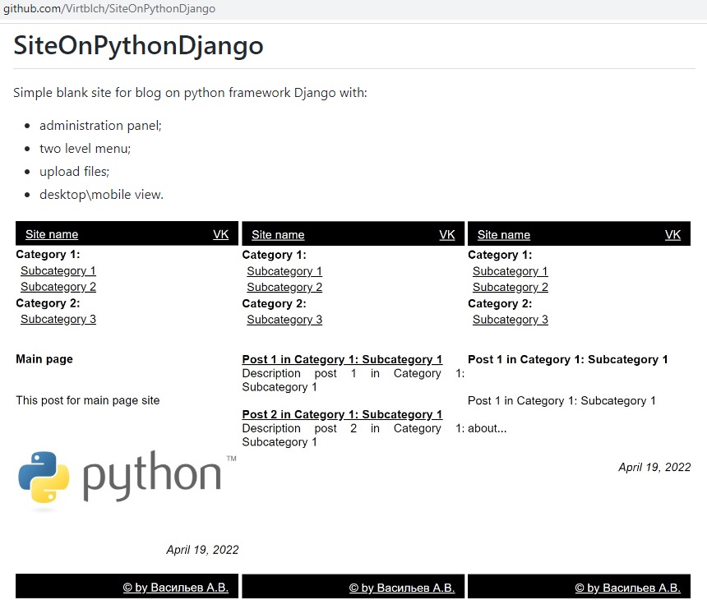Select Subcategory 2 in middle panel

click(x=284, y=288)
